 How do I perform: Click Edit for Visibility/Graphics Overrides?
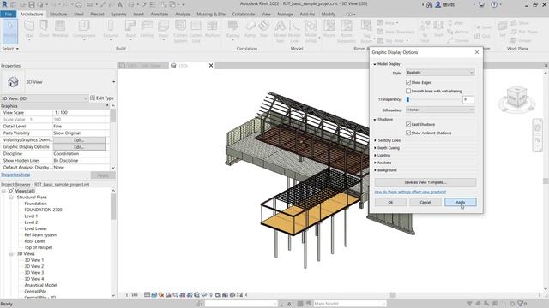79,140
